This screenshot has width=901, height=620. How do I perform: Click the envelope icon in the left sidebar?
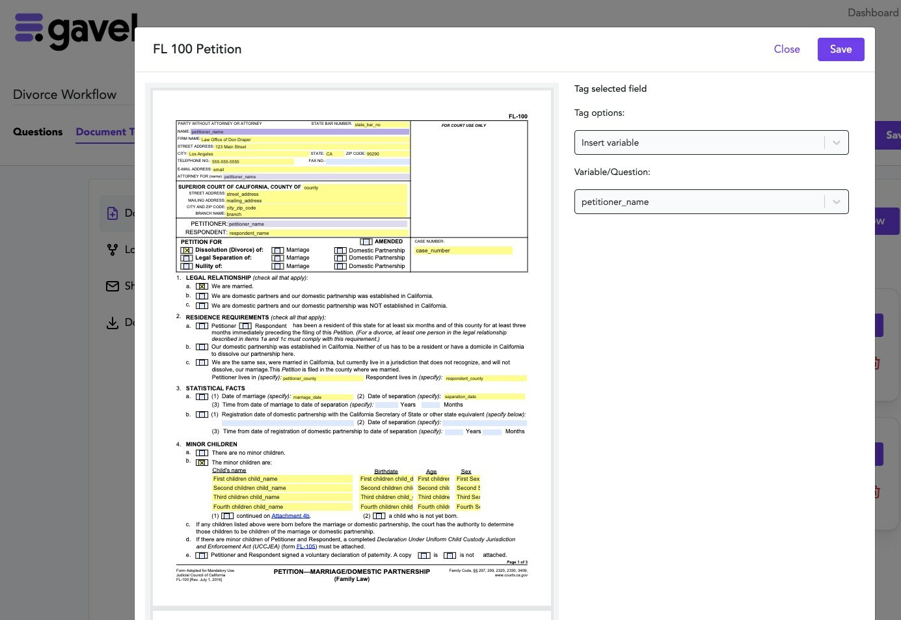113,286
